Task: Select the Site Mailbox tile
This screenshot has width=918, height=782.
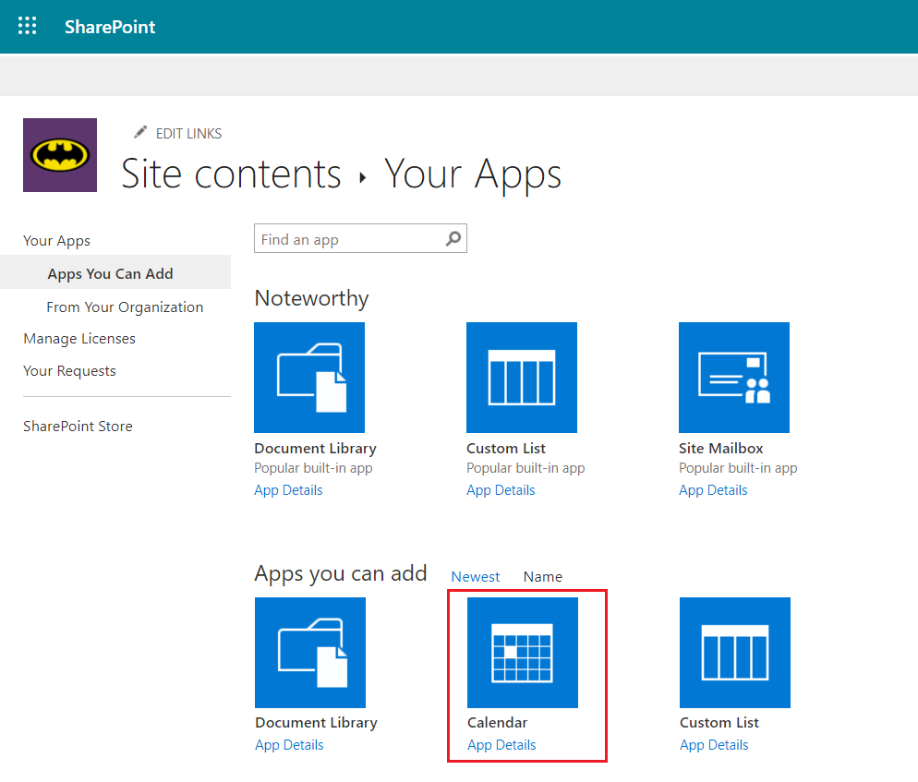Action: tap(734, 378)
